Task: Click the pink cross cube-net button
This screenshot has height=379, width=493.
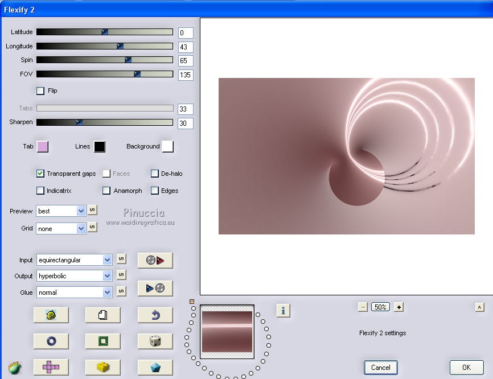Action: click(x=51, y=367)
